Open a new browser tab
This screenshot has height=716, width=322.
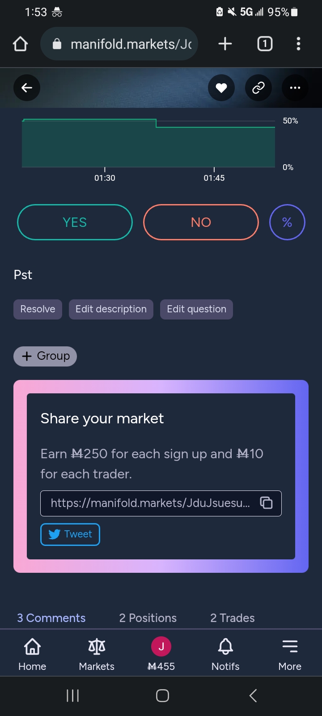225,44
